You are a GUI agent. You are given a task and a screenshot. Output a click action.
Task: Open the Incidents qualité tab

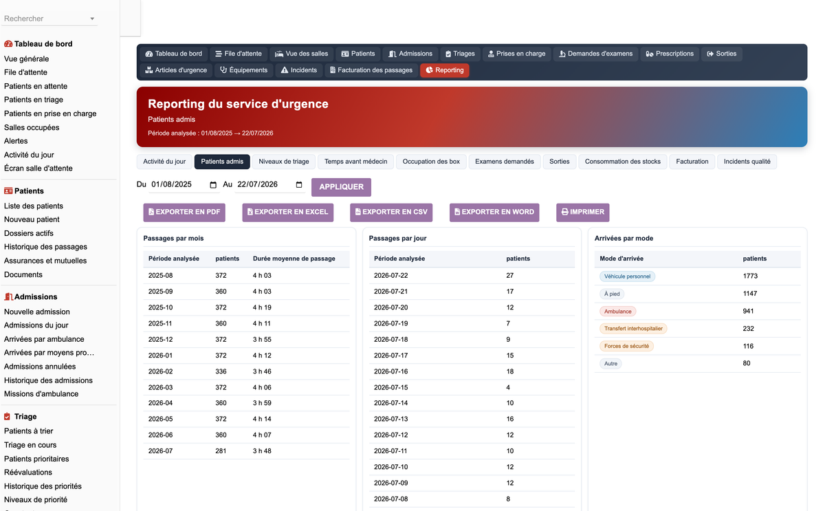click(747, 162)
